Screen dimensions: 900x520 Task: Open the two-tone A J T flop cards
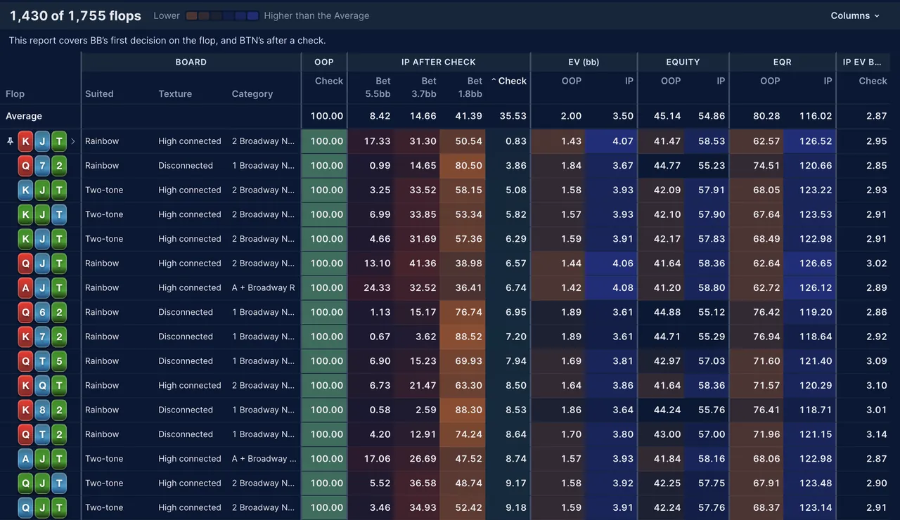[x=42, y=459]
